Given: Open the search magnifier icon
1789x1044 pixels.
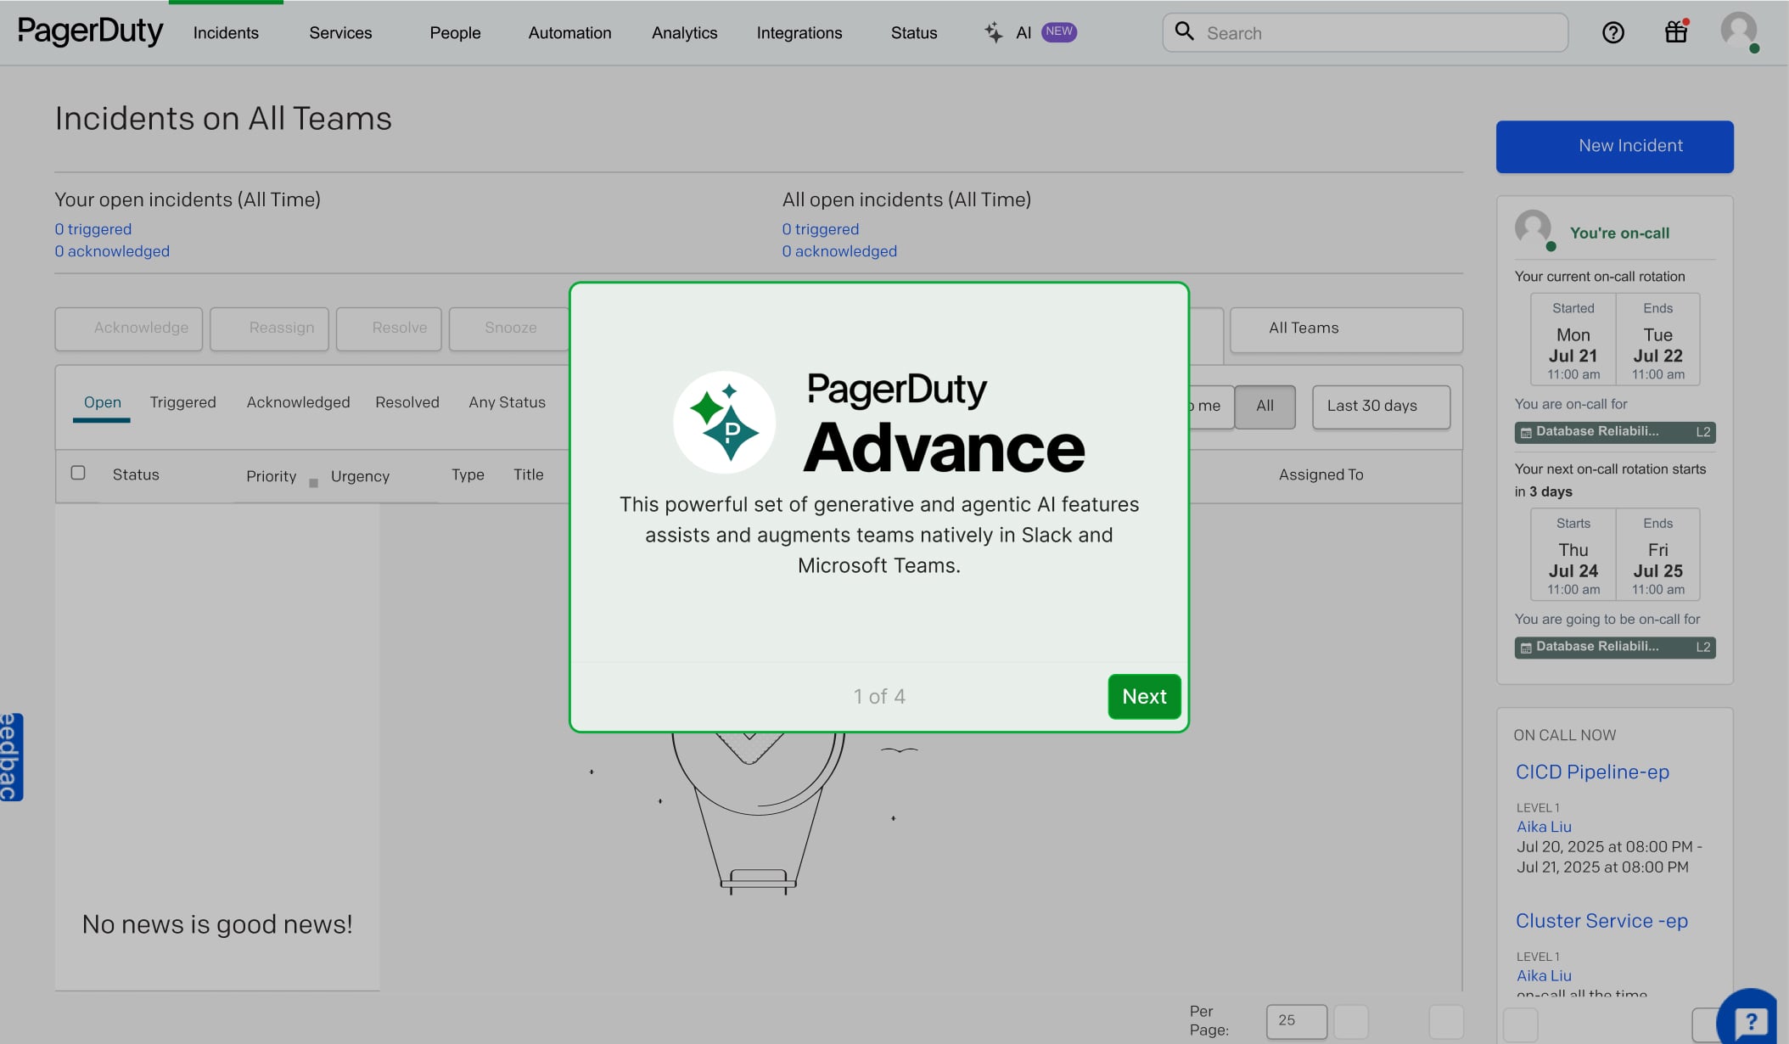Looking at the screenshot, I should 1184,31.
